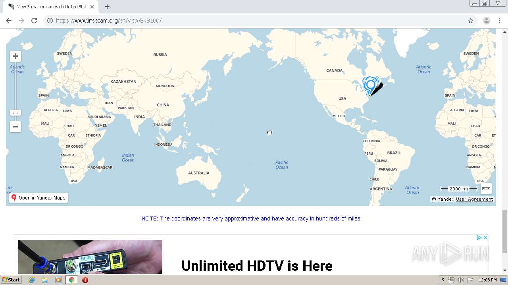
Task: View site information icon in address bar
Action: 50,21
